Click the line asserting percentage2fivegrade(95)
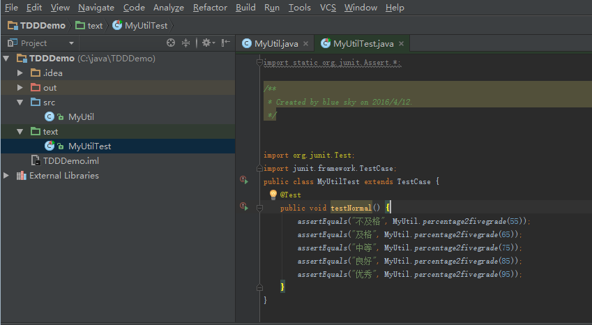The image size is (592, 325). [409, 274]
